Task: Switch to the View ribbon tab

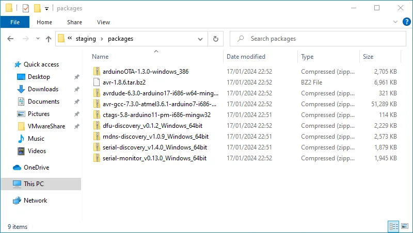Action: [x=103, y=22]
